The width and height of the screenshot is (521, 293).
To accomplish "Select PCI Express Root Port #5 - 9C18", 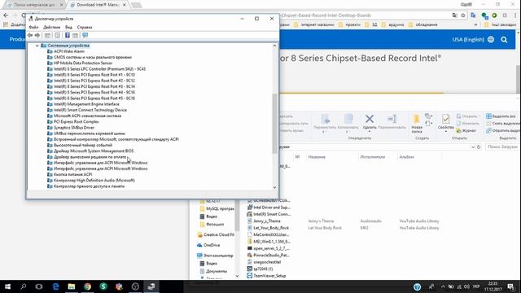I will pyautogui.click(x=94, y=98).
